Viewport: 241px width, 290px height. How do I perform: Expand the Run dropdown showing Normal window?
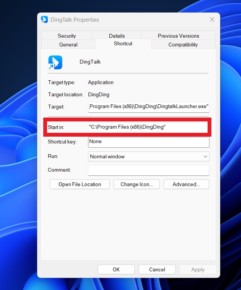(149, 156)
